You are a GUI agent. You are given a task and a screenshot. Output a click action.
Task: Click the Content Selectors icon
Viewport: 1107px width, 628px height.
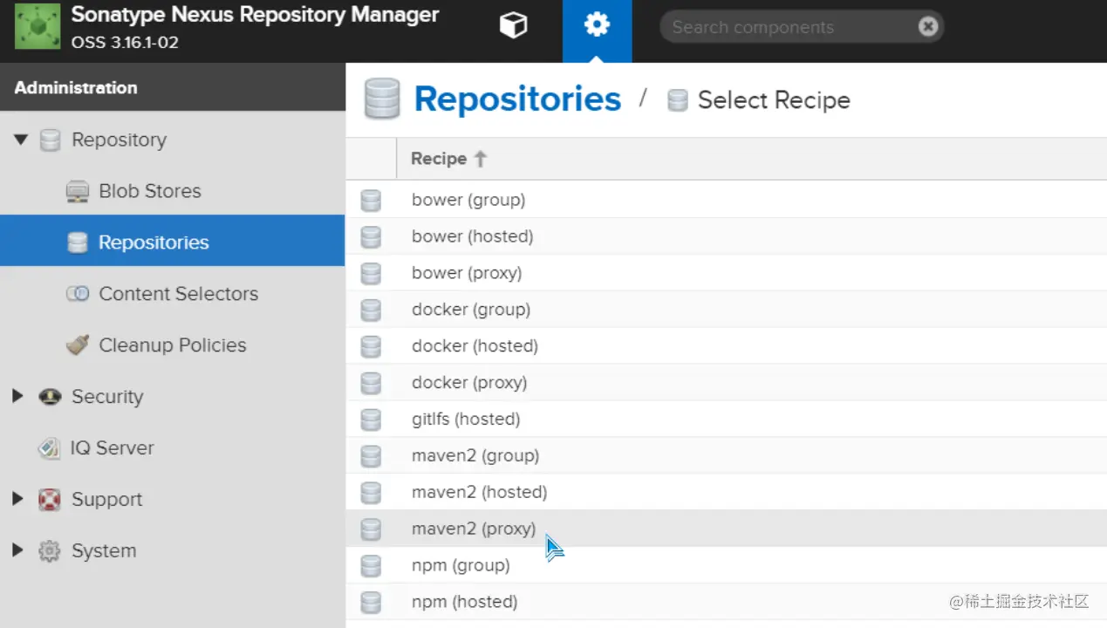[78, 294]
